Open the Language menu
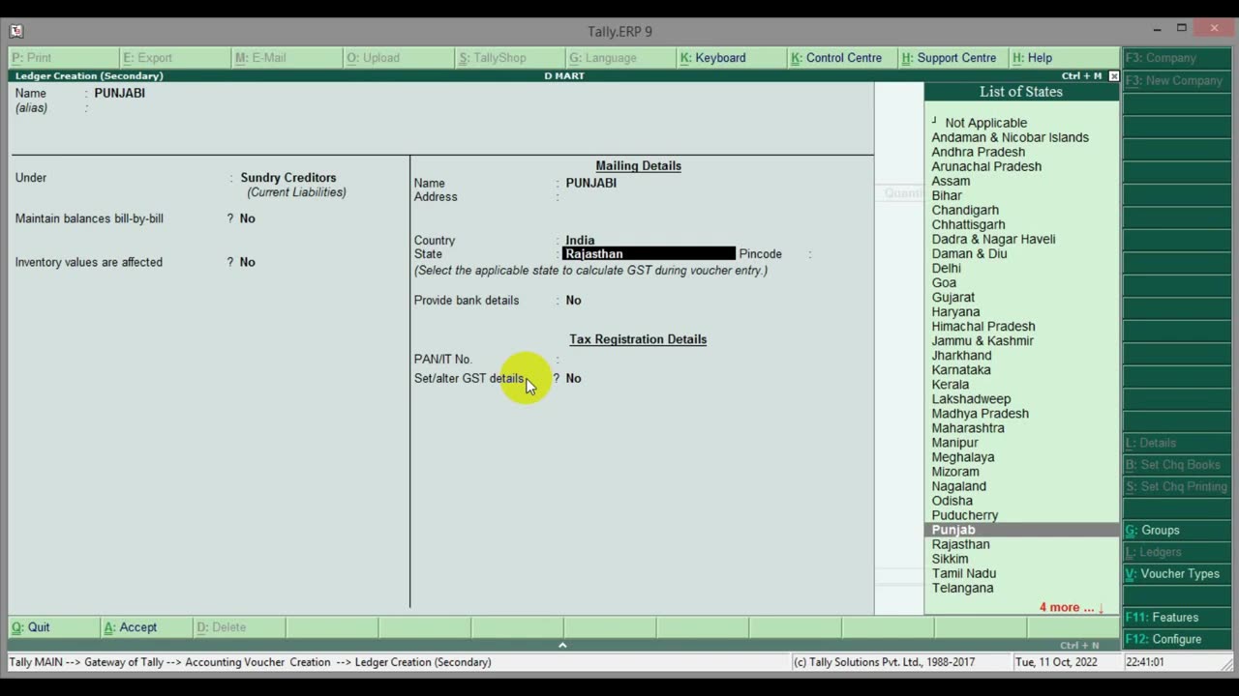Image resolution: width=1239 pixels, height=696 pixels. pos(620,58)
